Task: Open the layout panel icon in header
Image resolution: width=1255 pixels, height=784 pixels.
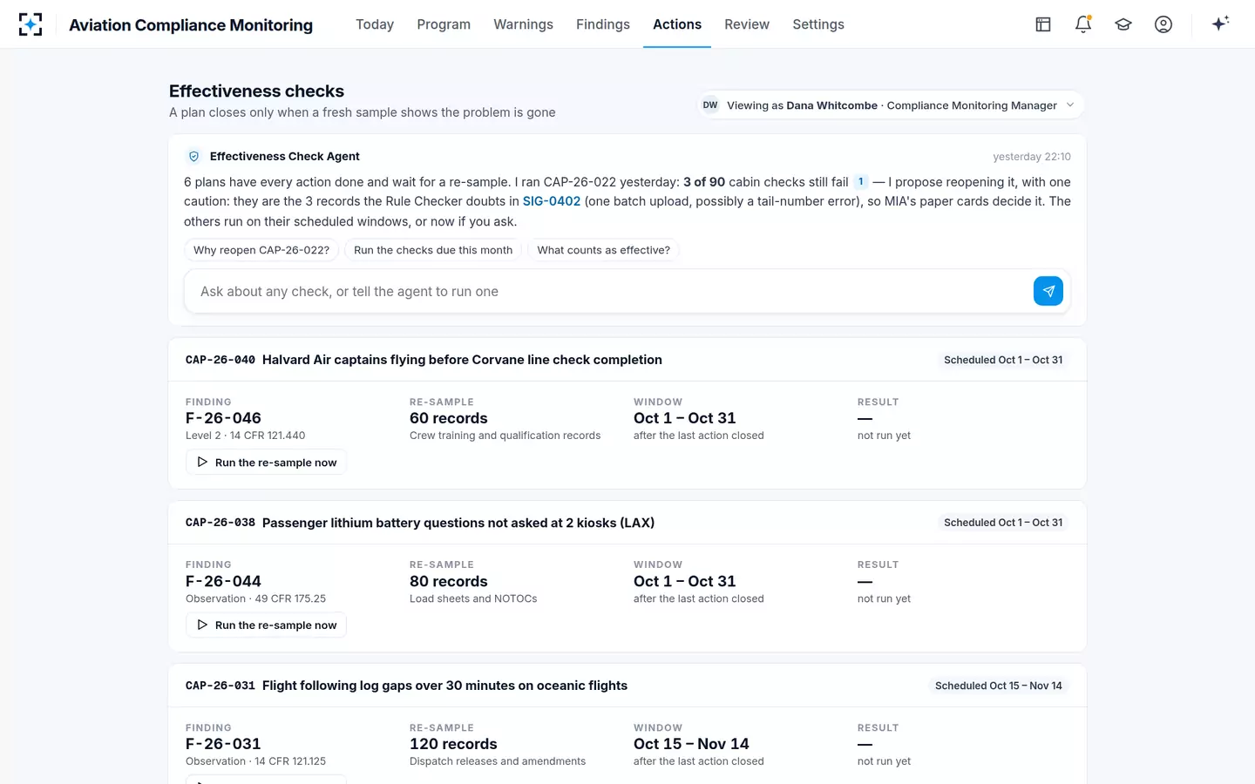Action: point(1043,24)
